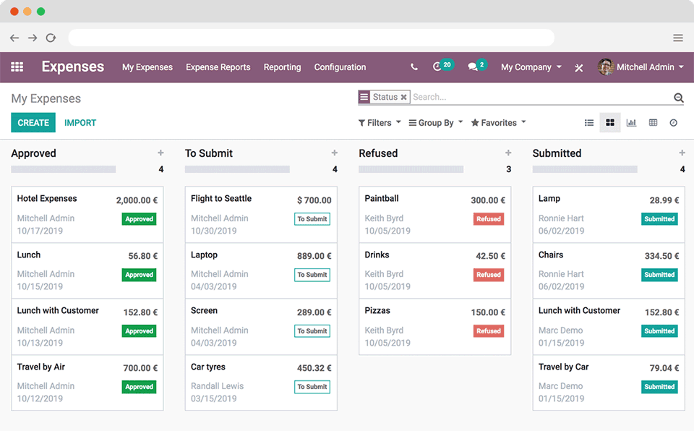
Task: Open the apps grid menu icon
Action: point(17,67)
